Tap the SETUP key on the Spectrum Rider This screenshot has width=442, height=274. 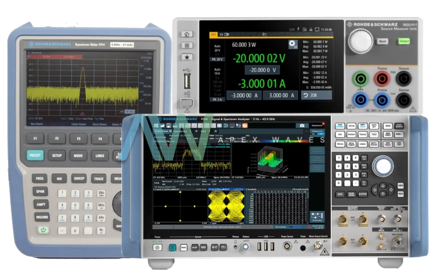(57, 156)
